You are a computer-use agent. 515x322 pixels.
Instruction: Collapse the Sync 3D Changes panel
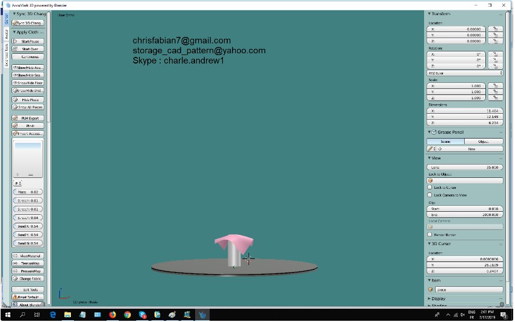coord(14,14)
